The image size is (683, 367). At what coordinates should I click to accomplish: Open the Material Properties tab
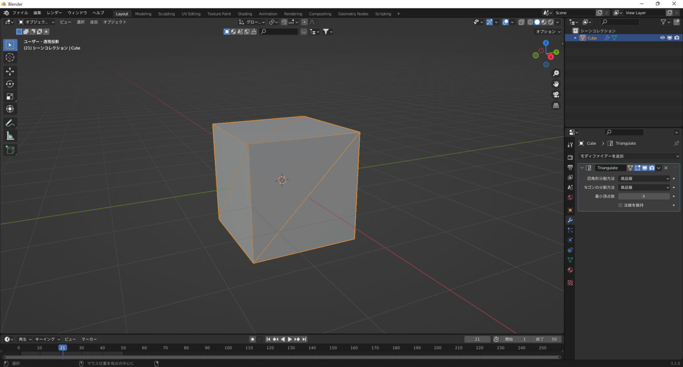click(x=570, y=270)
